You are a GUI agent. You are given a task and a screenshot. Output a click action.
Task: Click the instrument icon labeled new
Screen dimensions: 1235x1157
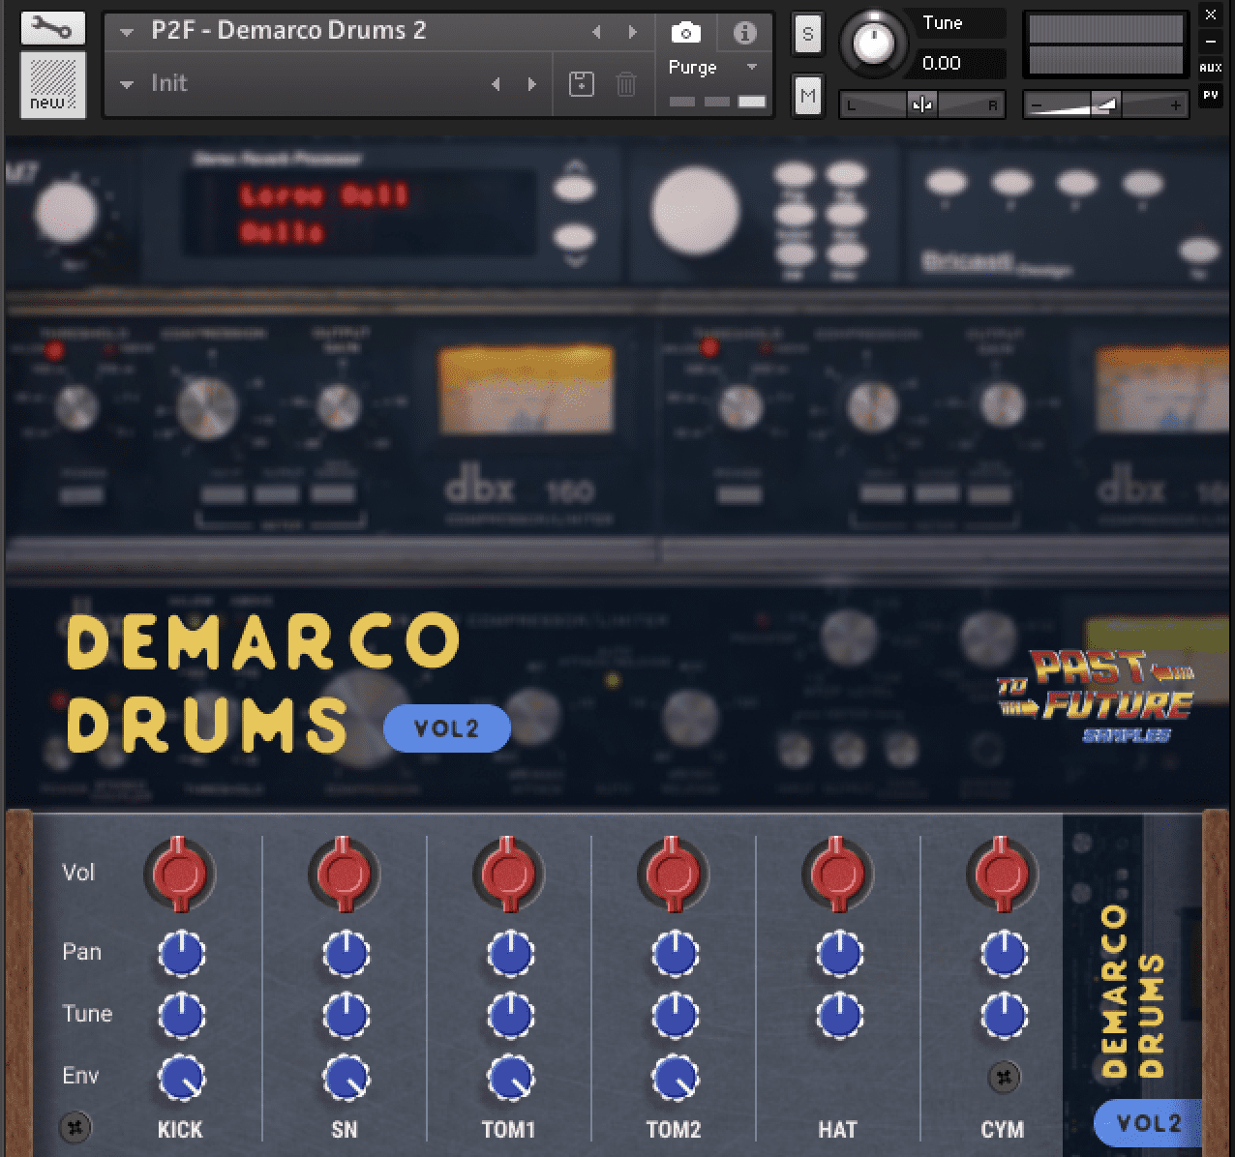(x=52, y=85)
